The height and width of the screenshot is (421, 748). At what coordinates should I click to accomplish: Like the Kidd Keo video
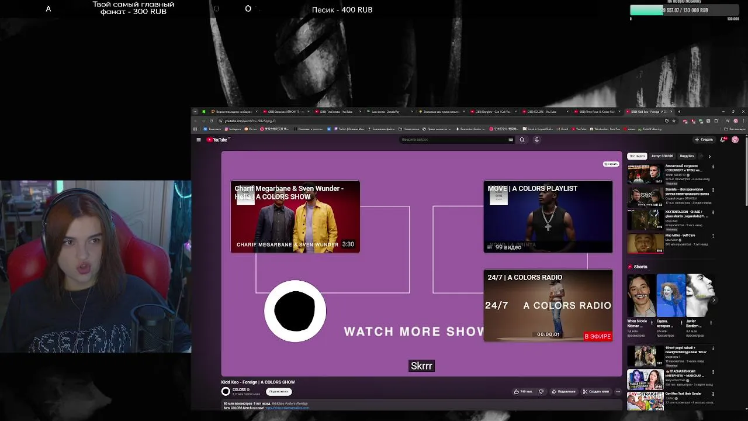[524, 392]
